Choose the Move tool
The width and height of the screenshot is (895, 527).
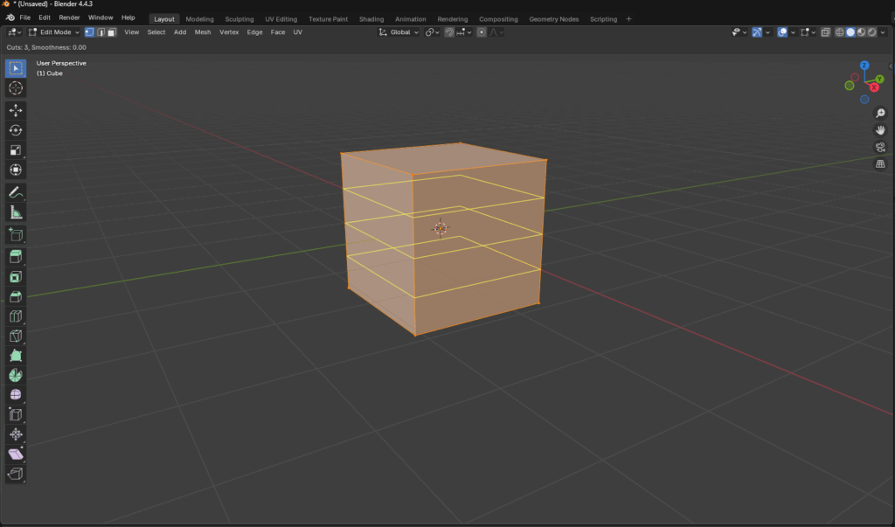(16, 110)
